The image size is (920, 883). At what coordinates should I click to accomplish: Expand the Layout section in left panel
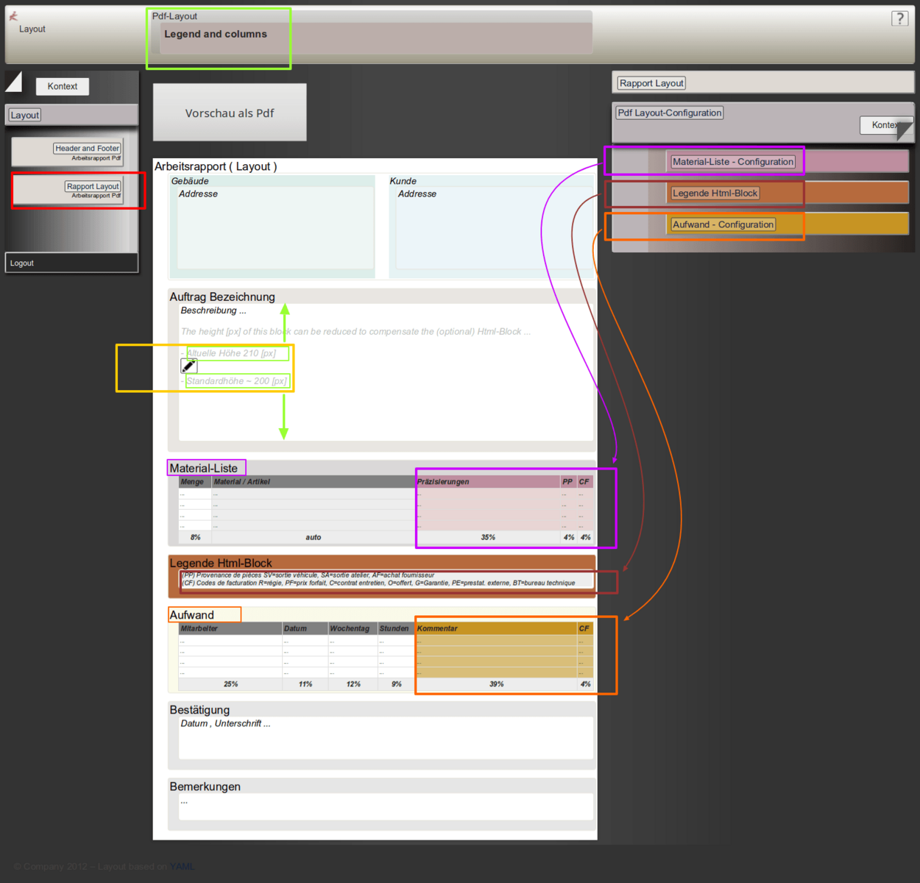pos(25,116)
